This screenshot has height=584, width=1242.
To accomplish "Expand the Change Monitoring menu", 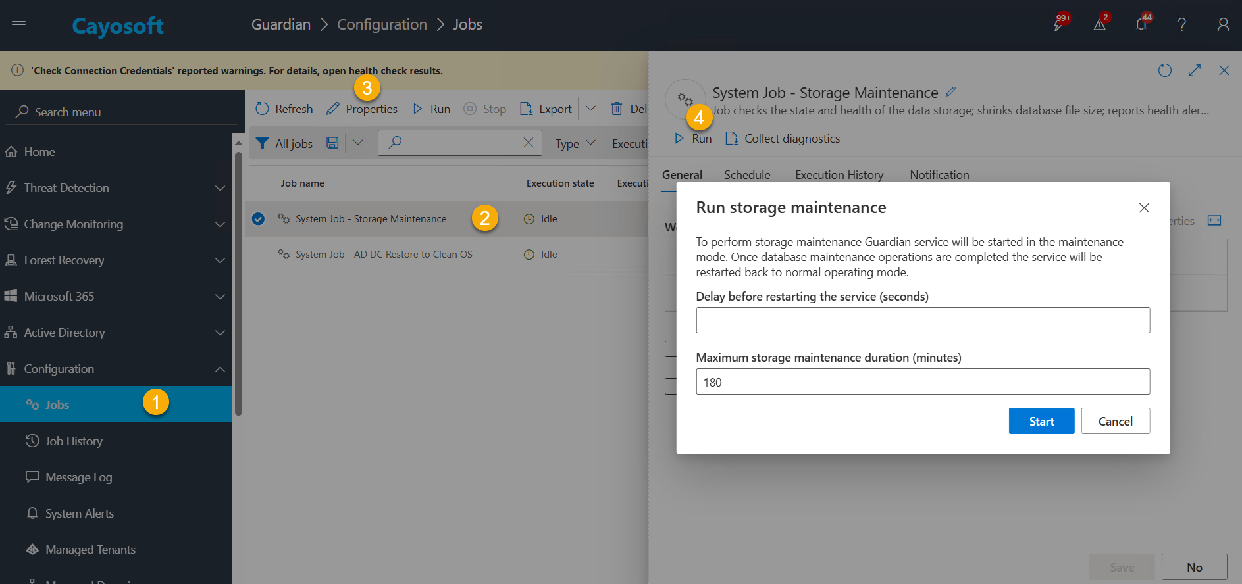I will 116,224.
